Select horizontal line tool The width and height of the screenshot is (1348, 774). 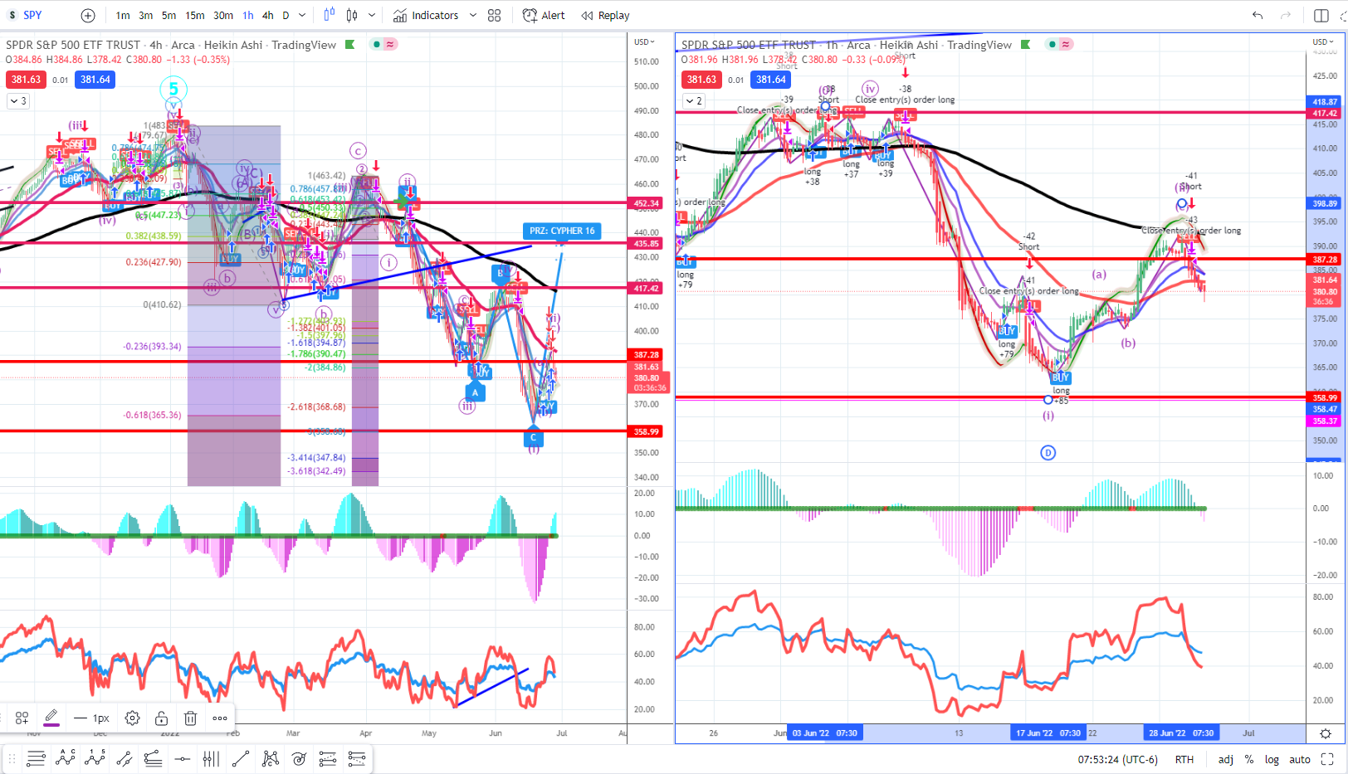183,758
